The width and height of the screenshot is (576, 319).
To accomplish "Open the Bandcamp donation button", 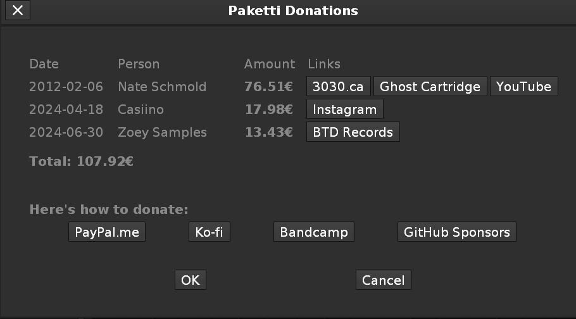I will pos(314,232).
